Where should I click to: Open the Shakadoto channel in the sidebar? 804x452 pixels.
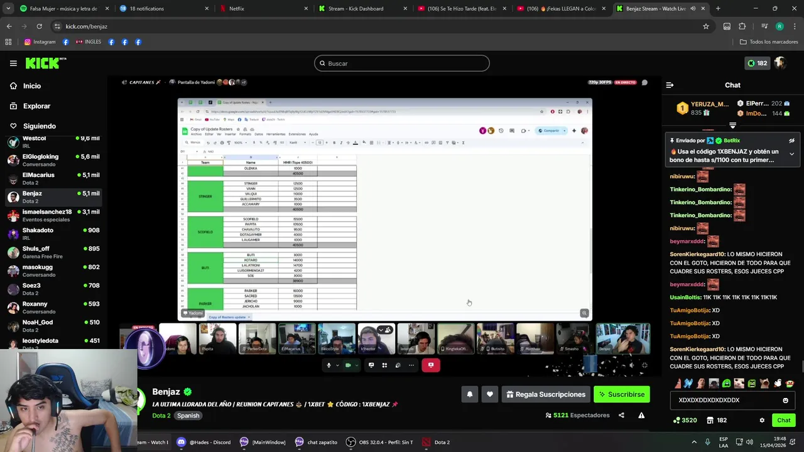click(x=53, y=234)
